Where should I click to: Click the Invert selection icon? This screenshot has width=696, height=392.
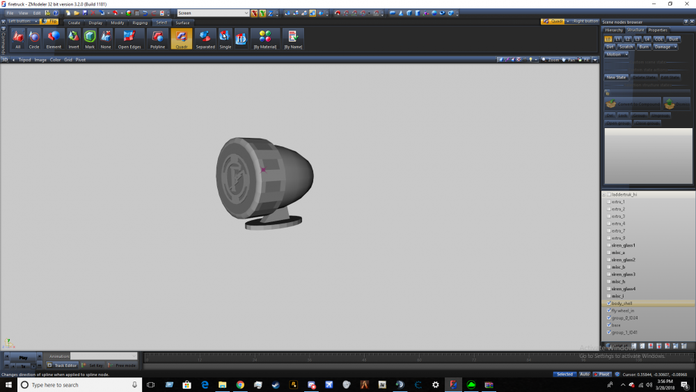pos(73,39)
